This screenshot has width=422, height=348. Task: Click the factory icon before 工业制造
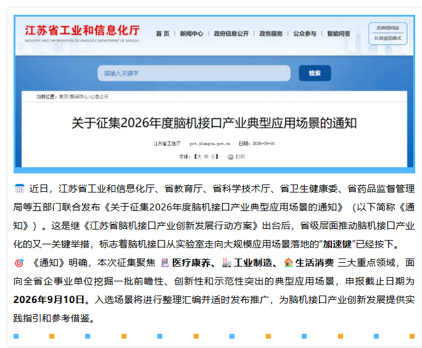(x=226, y=263)
